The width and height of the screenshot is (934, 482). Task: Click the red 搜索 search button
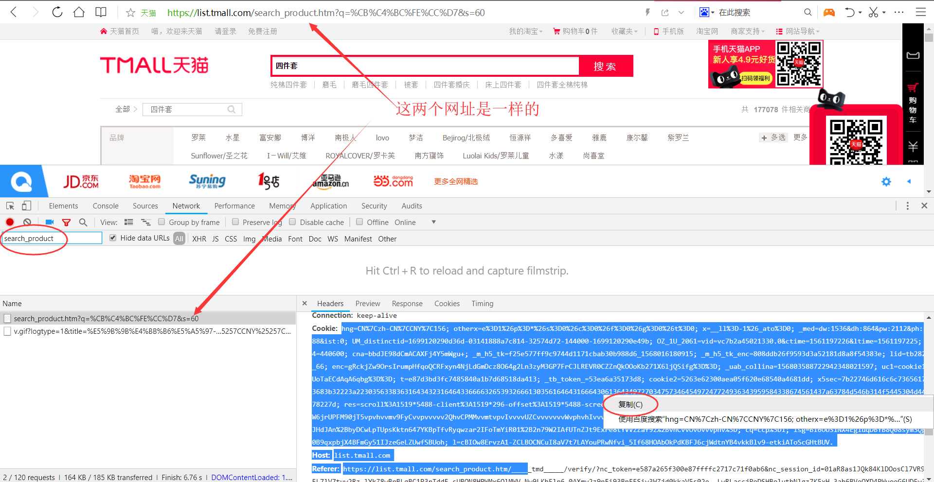(x=605, y=66)
